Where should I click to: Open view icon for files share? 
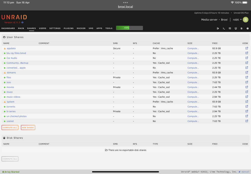point(247,77)
